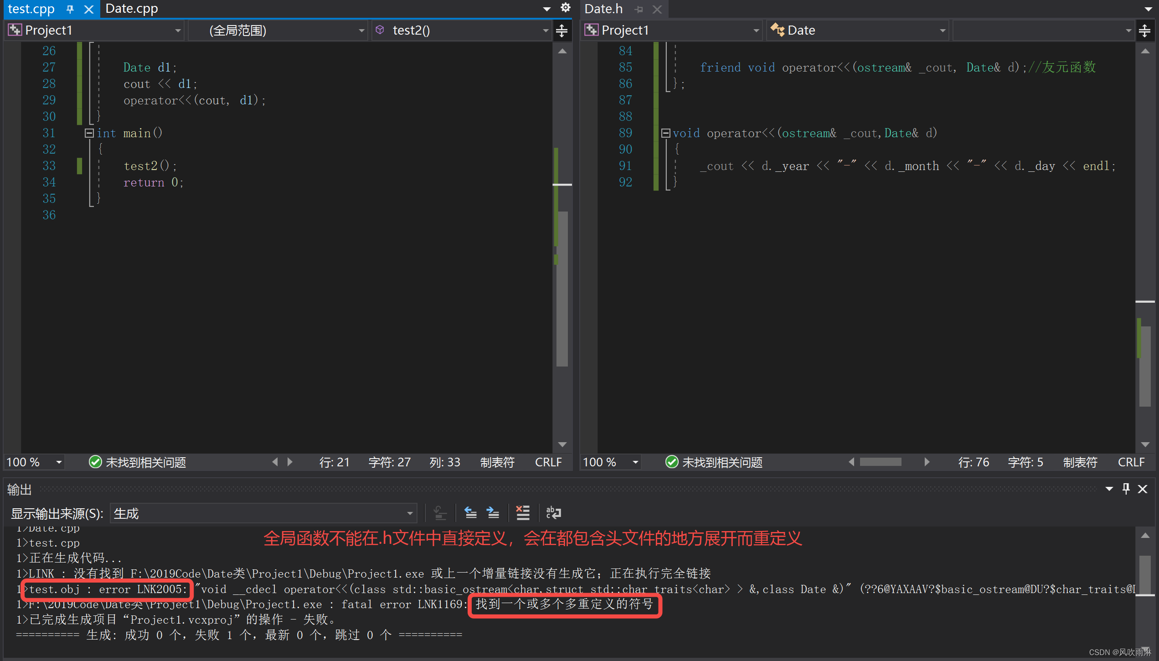
Task: Close the Date.h tab
Action: pos(657,9)
